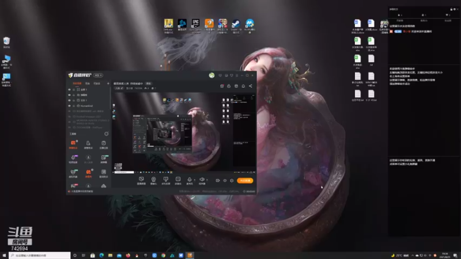Image resolution: width=461 pixels, height=259 pixels.
Task: Select the first orange scene tab
Action: tap(77, 83)
